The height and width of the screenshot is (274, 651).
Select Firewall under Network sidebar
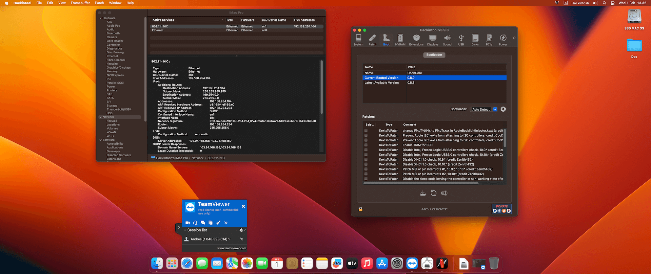(x=112, y=121)
